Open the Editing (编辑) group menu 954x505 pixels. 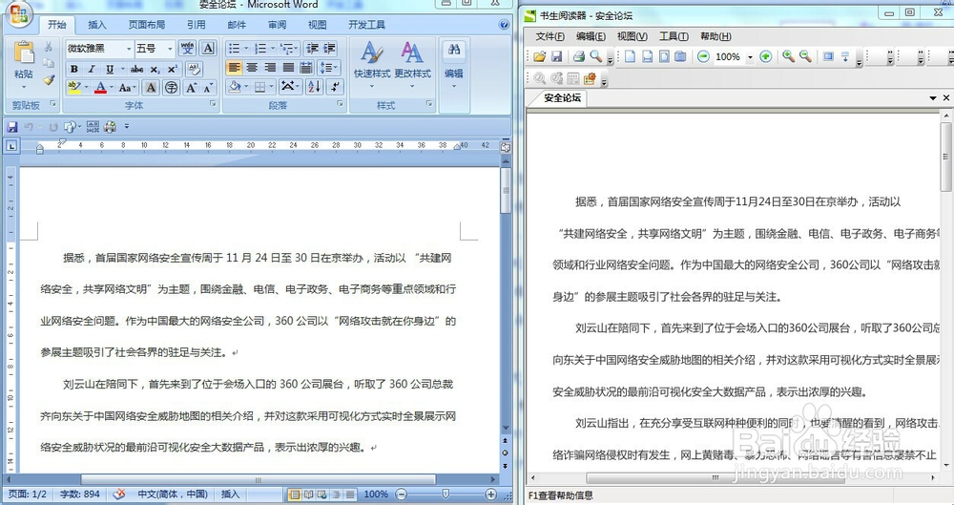tap(454, 65)
